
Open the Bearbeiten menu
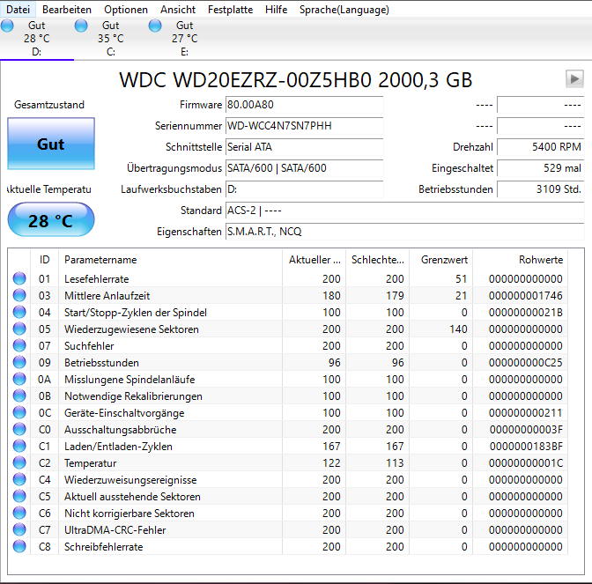coord(67,10)
